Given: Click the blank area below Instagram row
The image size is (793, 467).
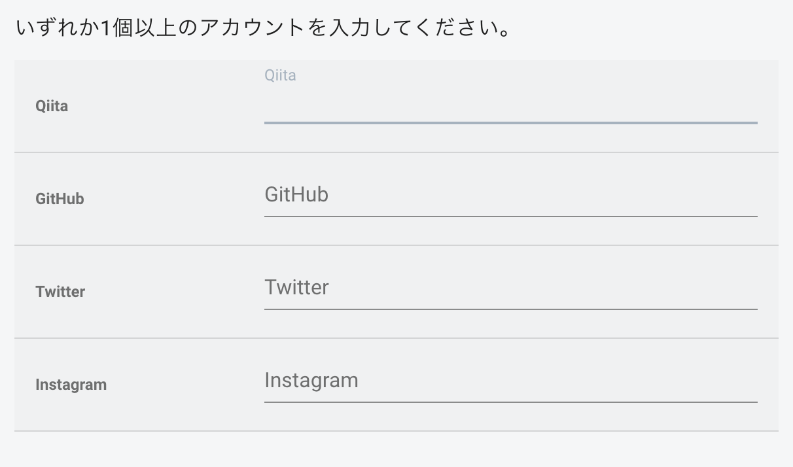Looking at the screenshot, I should [396, 449].
